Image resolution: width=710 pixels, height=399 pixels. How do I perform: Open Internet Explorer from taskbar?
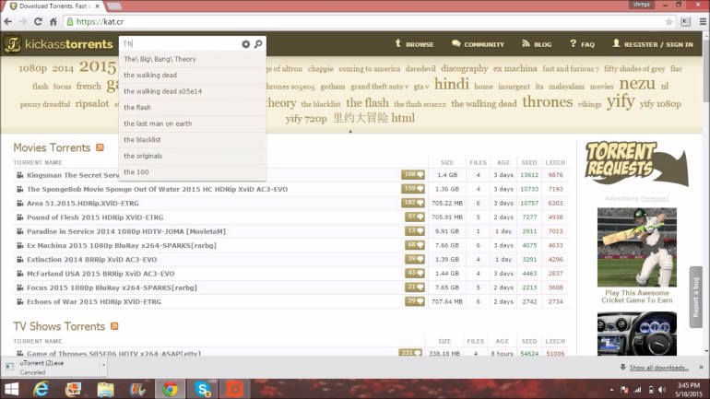click(x=41, y=389)
